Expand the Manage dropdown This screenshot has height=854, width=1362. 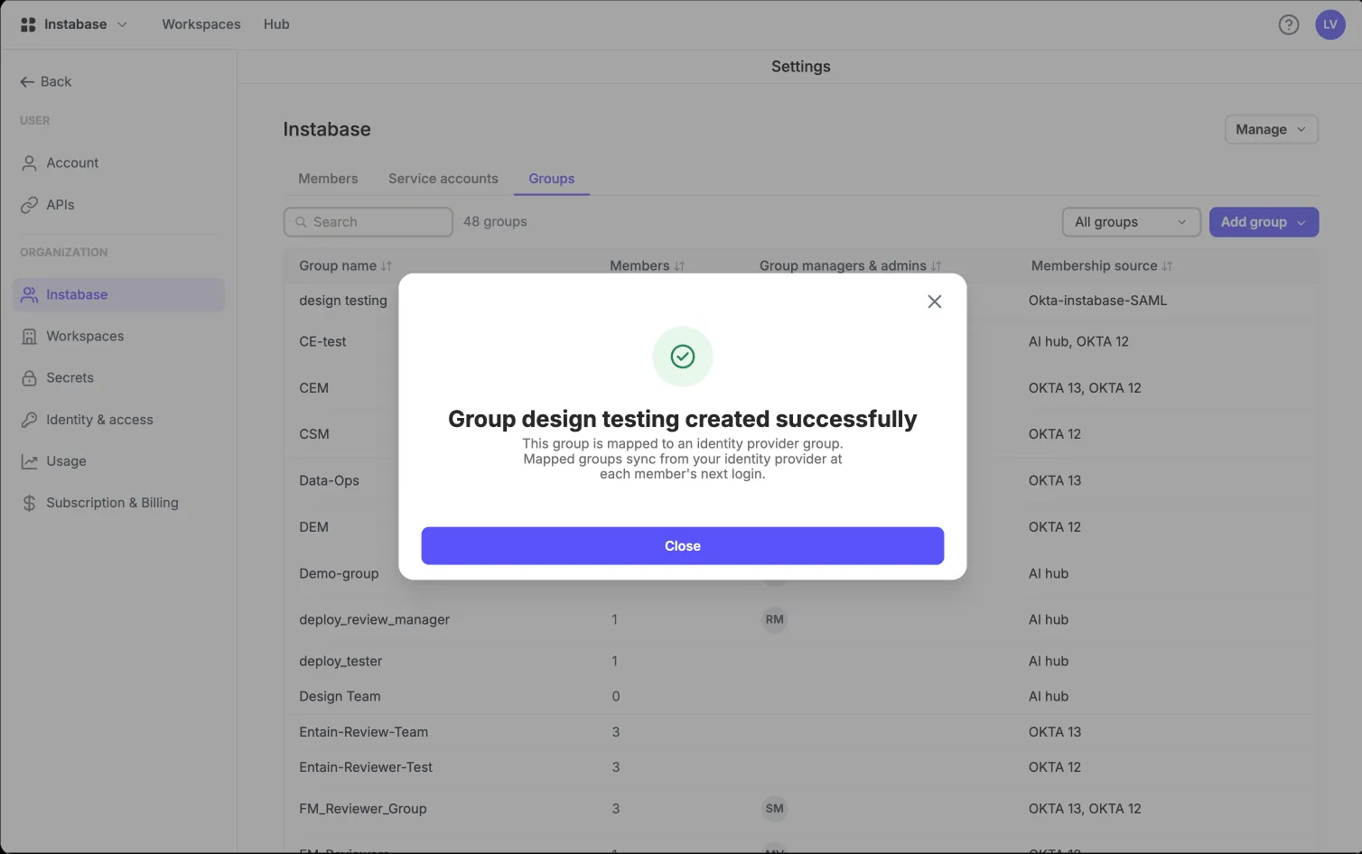tap(1271, 129)
